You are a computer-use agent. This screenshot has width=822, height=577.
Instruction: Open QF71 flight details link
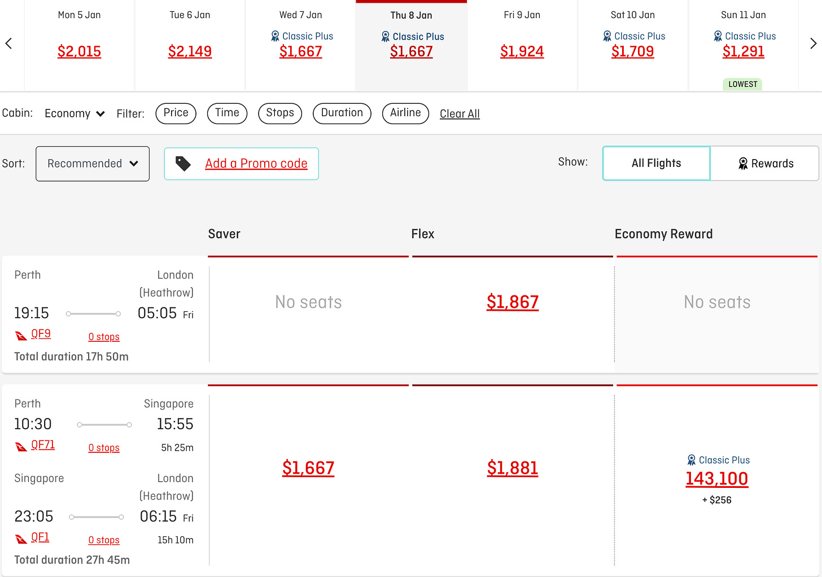pyautogui.click(x=43, y=445)
